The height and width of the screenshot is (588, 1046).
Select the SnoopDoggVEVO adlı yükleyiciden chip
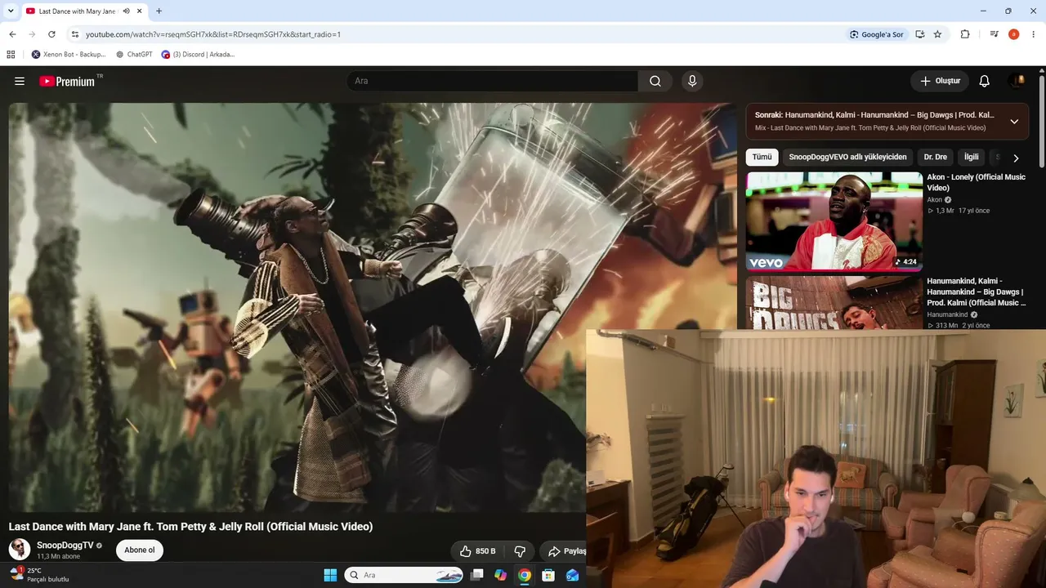click(x=847, y=157)
